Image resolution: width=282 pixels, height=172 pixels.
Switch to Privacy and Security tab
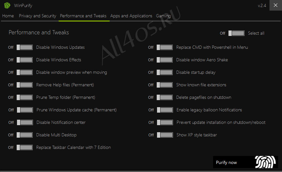pyautogui.click(x=37, y=16)
